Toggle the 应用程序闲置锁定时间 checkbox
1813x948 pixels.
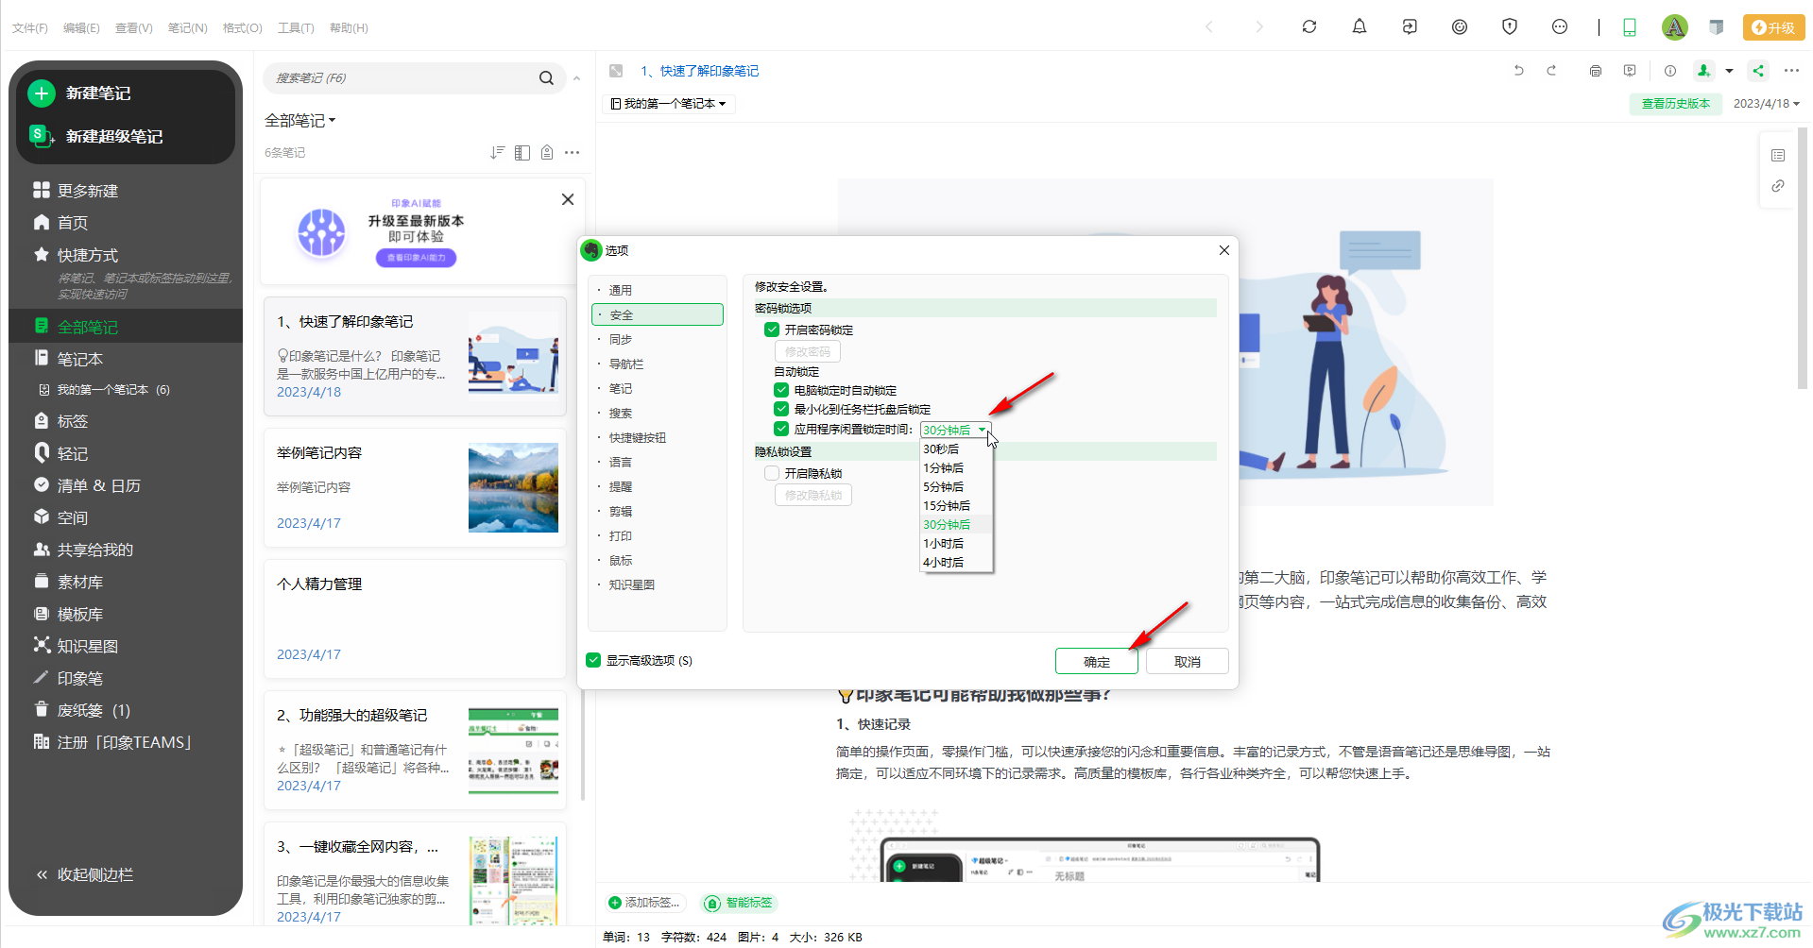[780, 429]
